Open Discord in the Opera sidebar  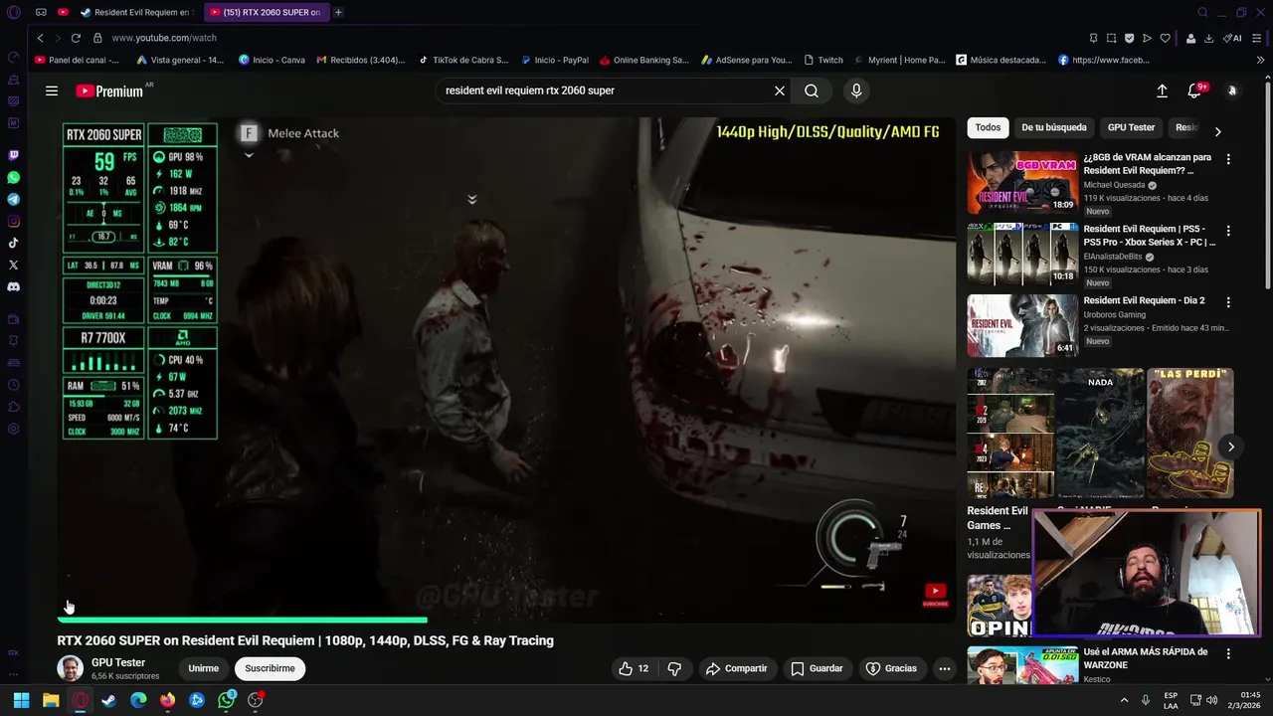coord(13,286)
